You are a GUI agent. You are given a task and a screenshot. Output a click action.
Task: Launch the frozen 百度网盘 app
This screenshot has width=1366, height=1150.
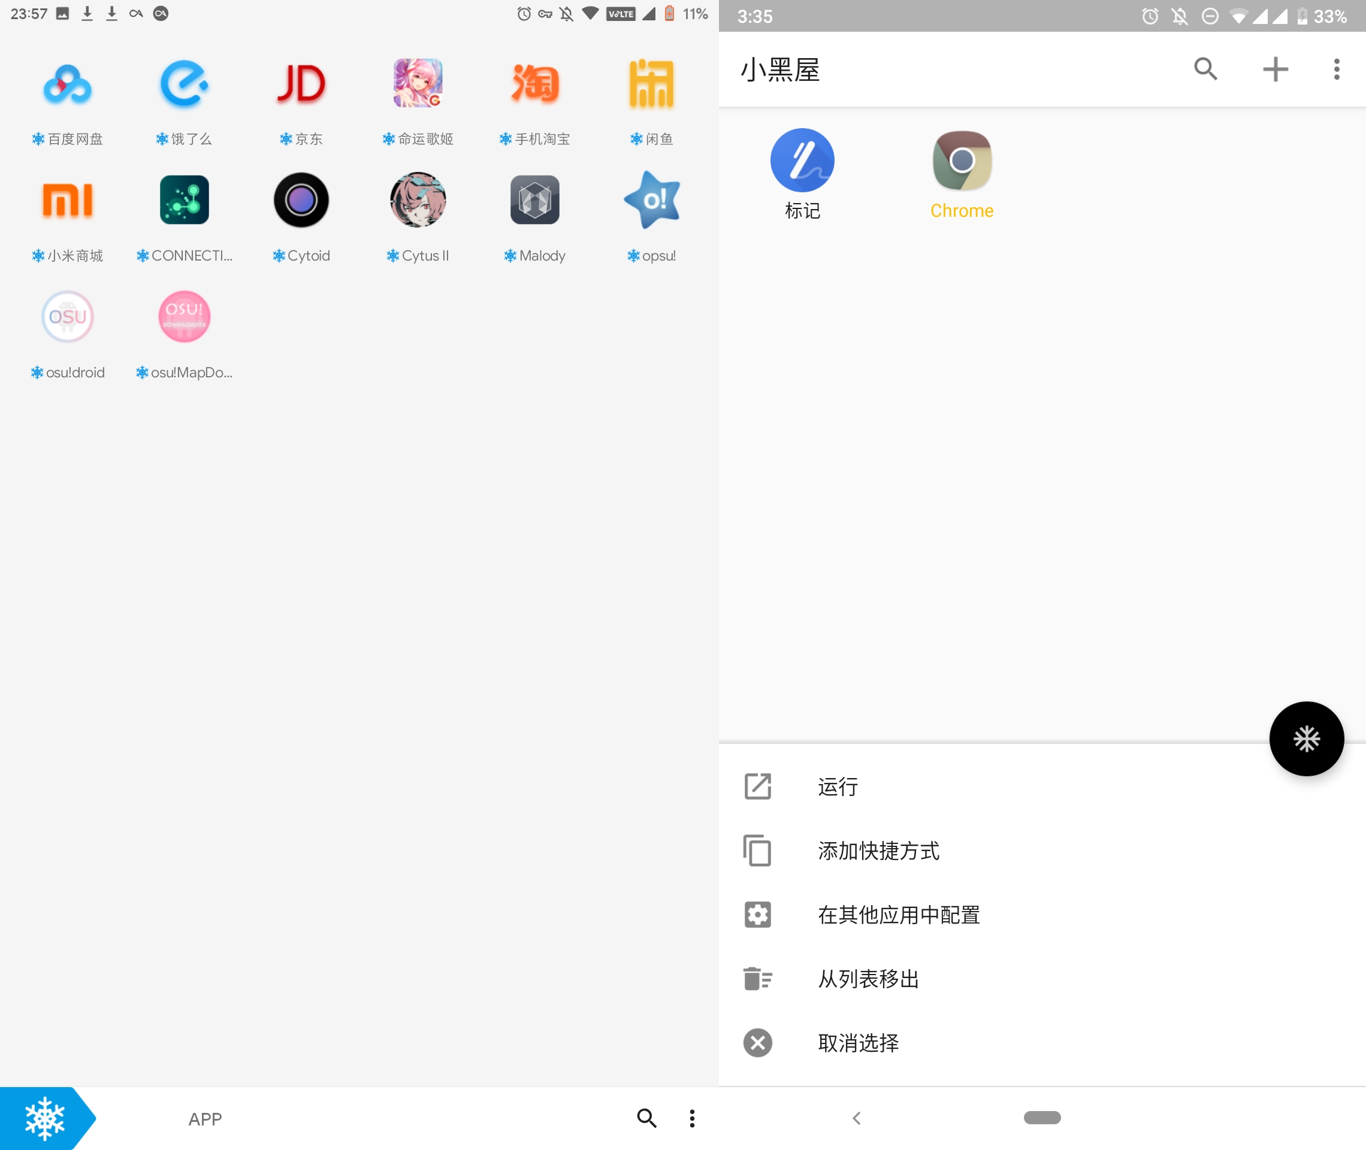tap(67, 84)
